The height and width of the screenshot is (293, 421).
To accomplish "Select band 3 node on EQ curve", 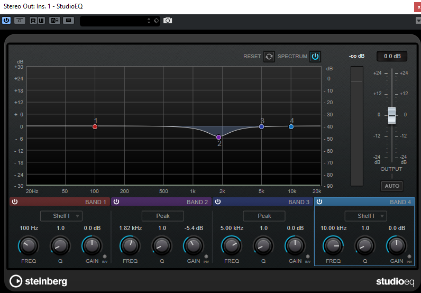I will click(x=261, y=126).
